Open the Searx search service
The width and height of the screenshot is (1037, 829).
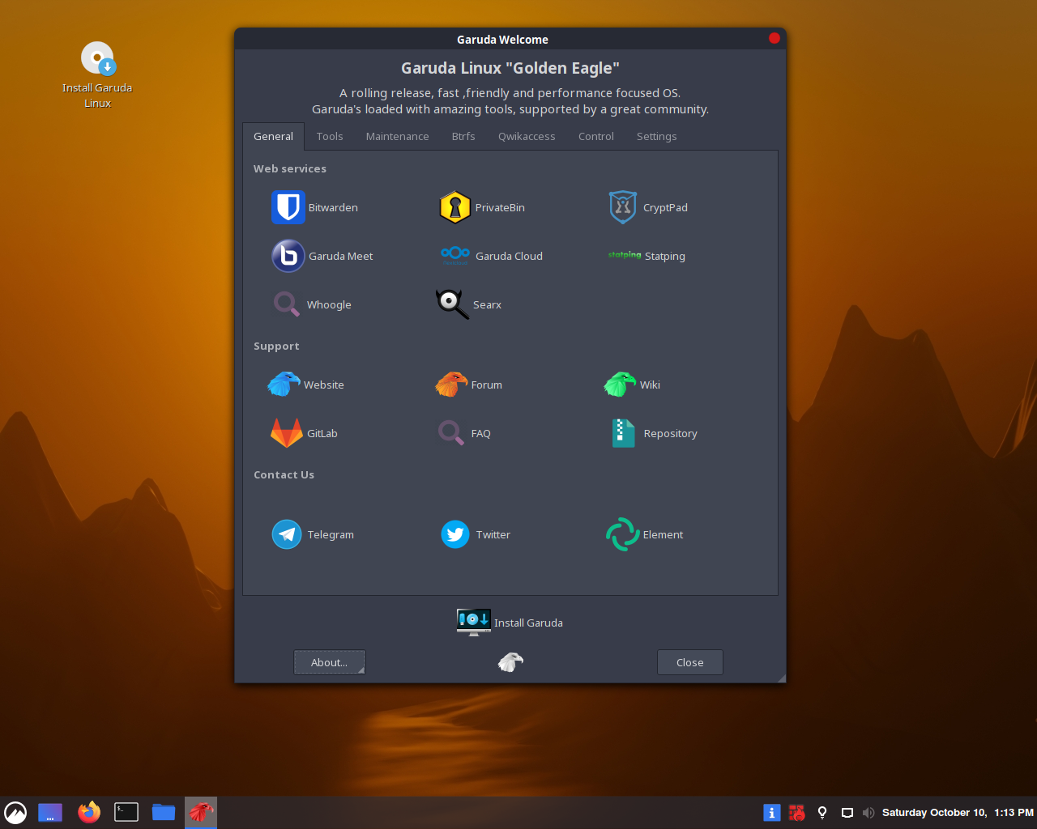[469, 304]
